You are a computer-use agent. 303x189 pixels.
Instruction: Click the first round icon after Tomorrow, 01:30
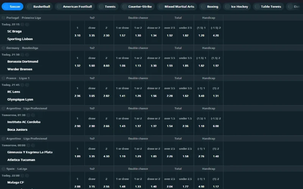(28, 115)
